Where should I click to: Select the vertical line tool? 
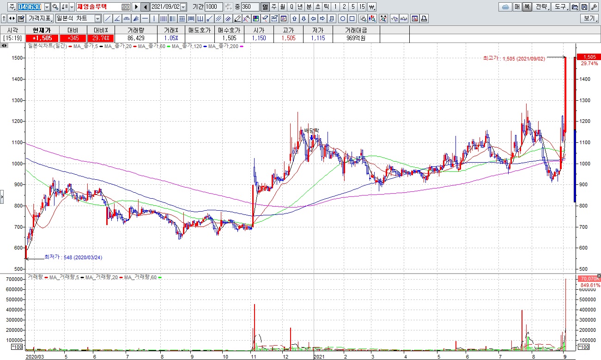click(x=154, y=18)
